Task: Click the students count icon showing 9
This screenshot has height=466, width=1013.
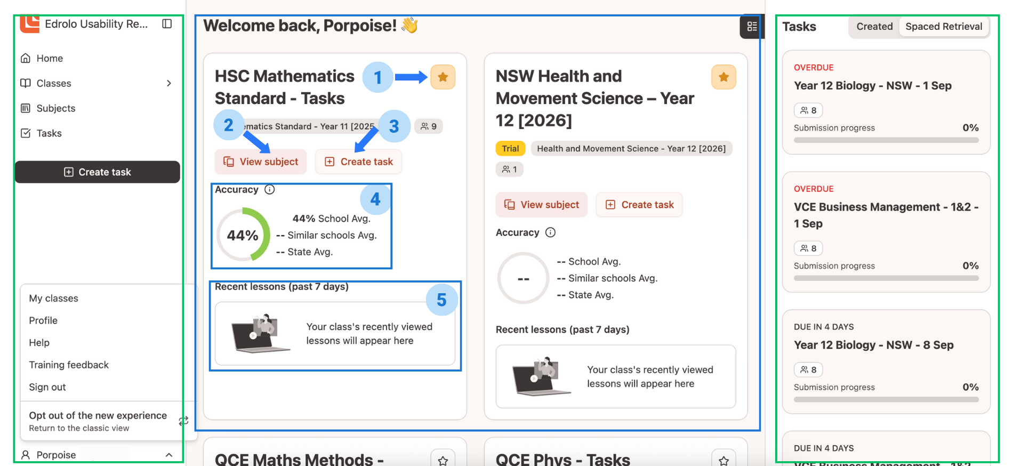Action: [429, 126]
